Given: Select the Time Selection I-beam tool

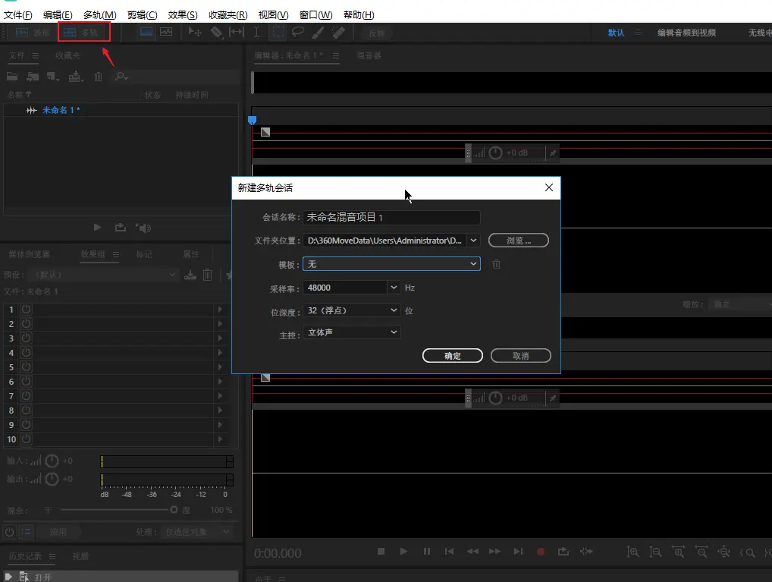Looking at the screenshot, I should tap(256, 33).
